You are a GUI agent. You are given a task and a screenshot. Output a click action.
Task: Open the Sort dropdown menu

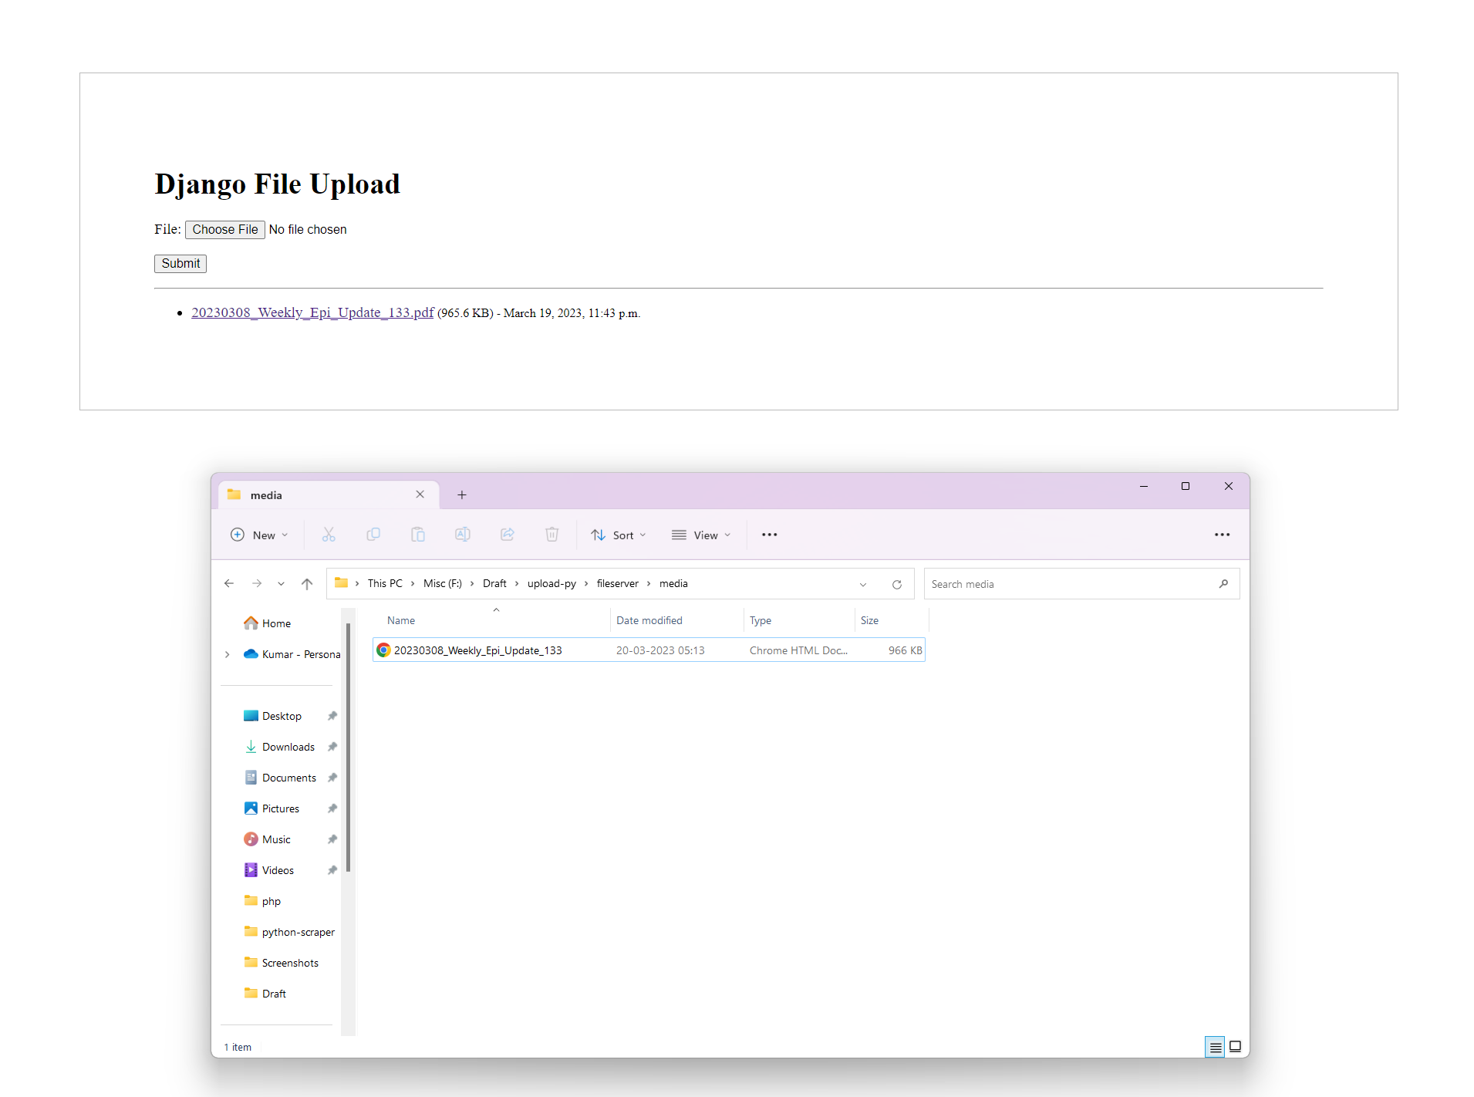click(619, 535)
